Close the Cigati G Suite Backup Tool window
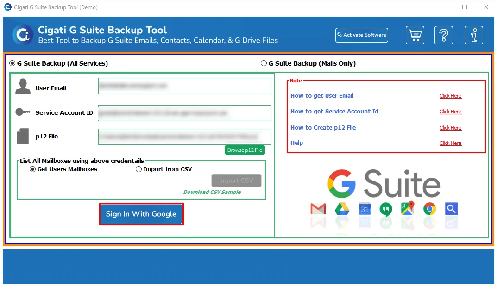 point(486,7)
